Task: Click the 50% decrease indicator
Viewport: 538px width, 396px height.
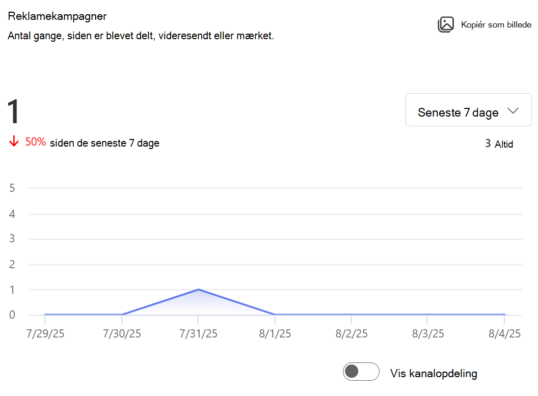Action: pos(35,142)
